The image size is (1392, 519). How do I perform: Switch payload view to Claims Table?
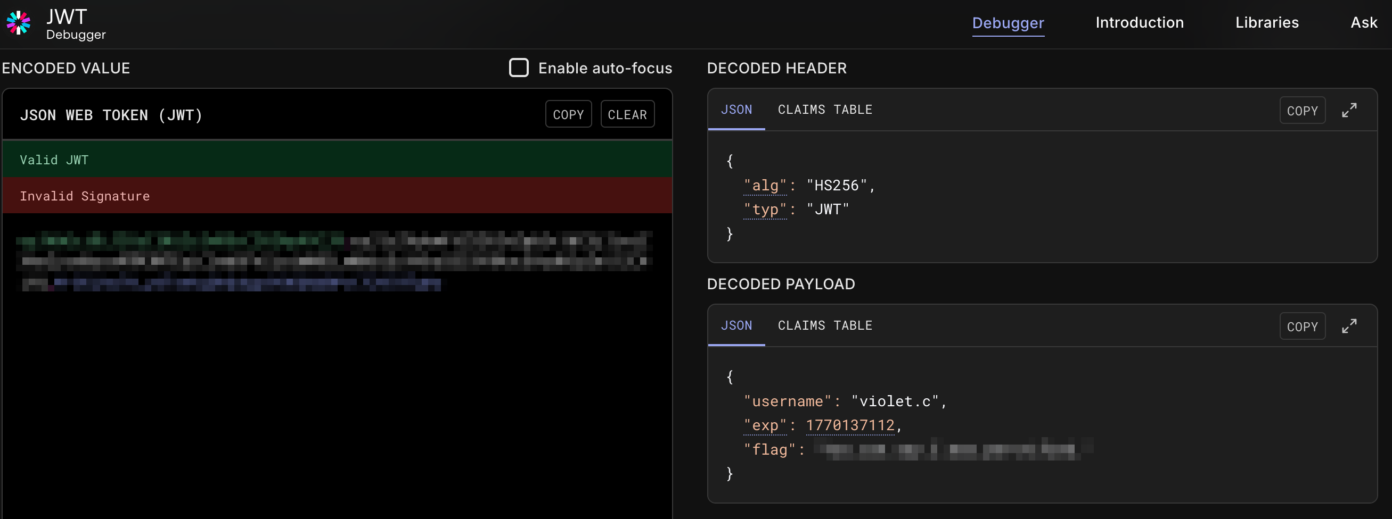coord(825,325)
